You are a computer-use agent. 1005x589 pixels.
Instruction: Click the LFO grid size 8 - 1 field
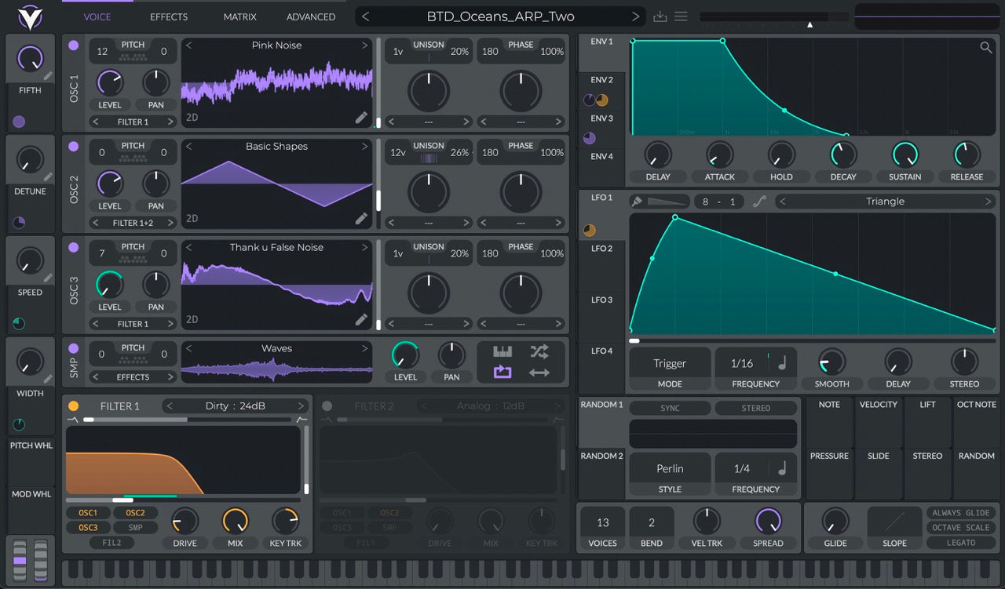(x=719, y=202)
